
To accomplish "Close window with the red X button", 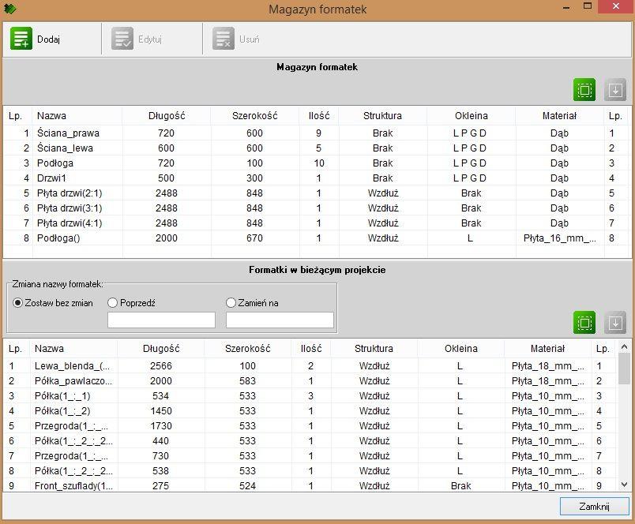I will coord(616,6).
